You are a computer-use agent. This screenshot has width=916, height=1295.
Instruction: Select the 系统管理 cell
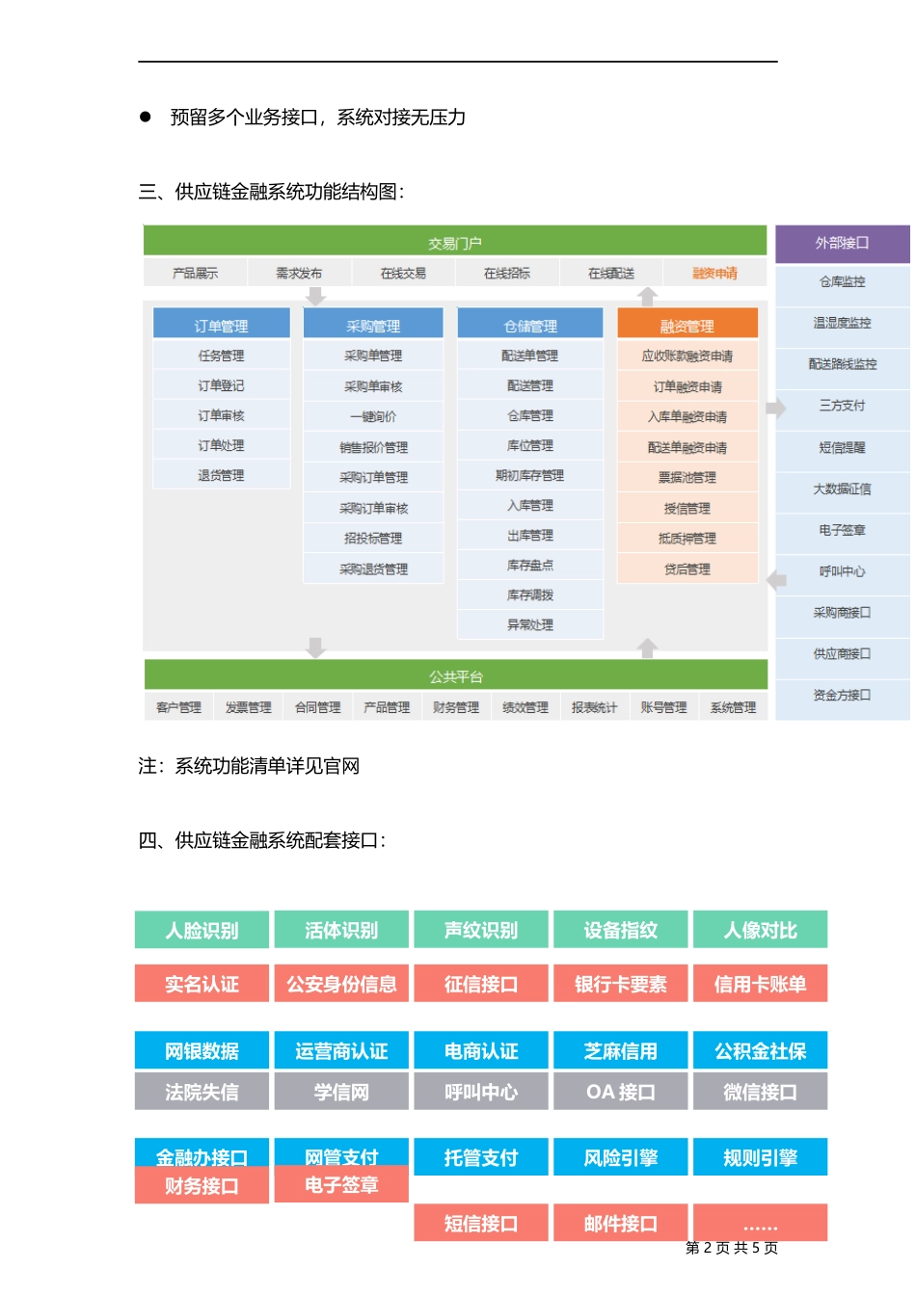[734, 706]
